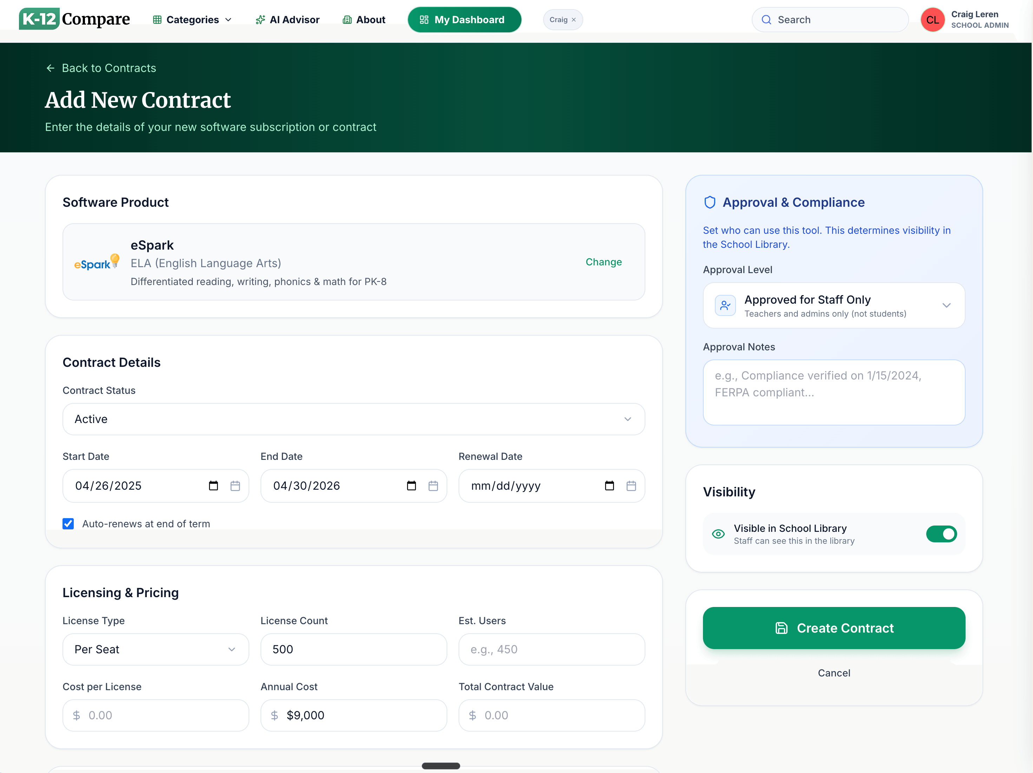Select the AI Advisor menu item
Image resolution: width=1033 pixels, height=773 pixels.
pyautogui.click(x=287, y=20)
